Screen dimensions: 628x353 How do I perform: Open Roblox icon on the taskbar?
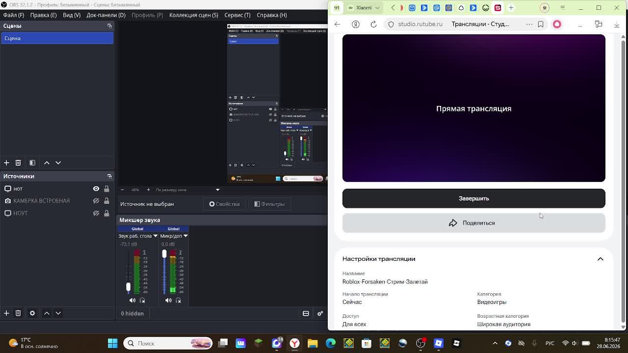click(x=457, y=343)
